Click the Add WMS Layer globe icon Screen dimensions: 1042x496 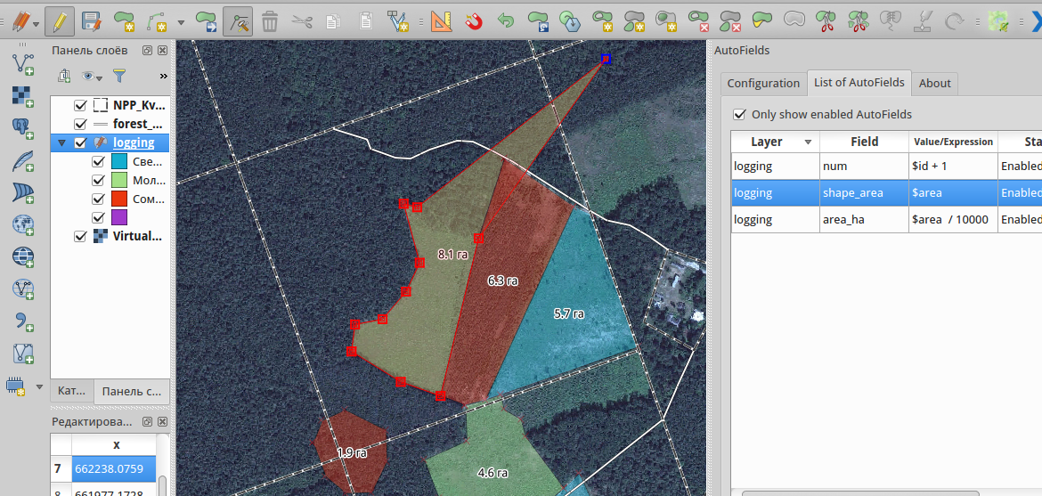coord(23,224)
